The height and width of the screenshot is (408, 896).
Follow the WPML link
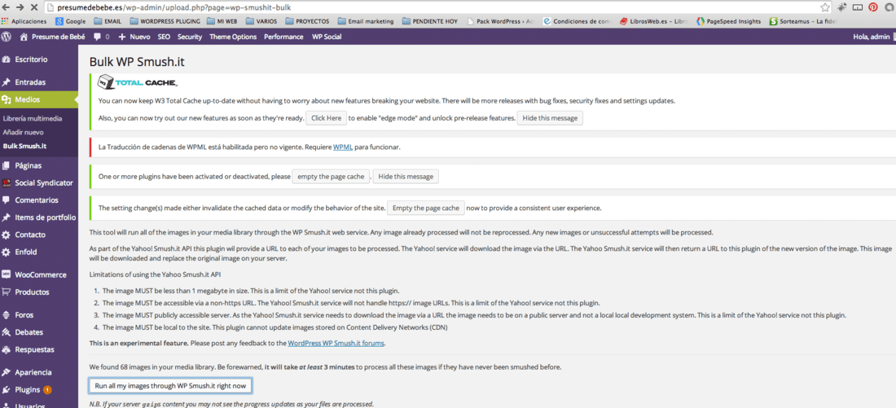pos(343,147)
